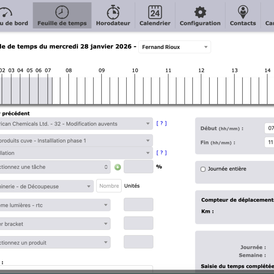Expand the Installation phase 1 dropdown

coord(75,140)
